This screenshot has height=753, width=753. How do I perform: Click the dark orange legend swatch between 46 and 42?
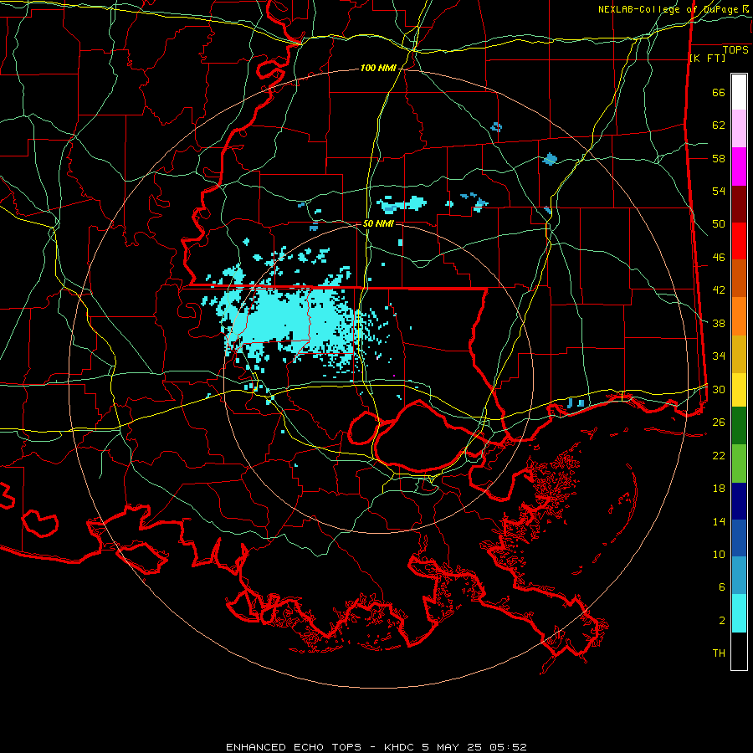pyautogui.click(x=739, y=279)
